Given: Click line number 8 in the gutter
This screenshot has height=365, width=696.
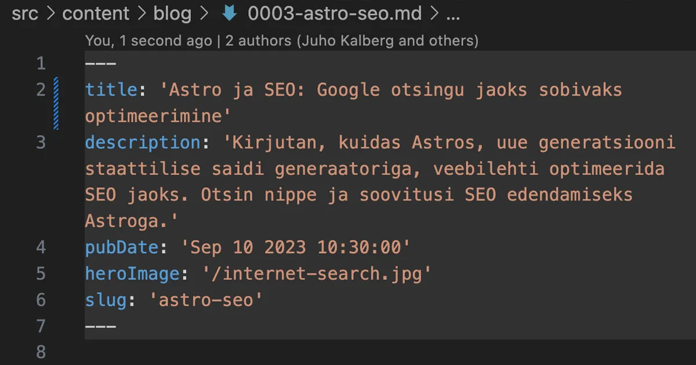Looking at the screenshot, I should (41, 352).
